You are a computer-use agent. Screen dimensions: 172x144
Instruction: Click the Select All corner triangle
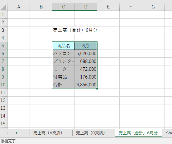4,7
